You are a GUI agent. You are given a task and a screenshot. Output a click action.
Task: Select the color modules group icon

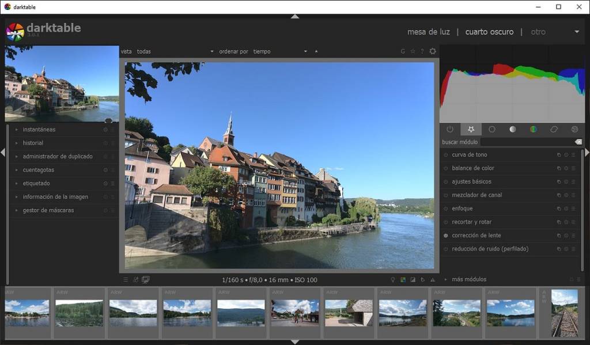[x=533, y=130]
